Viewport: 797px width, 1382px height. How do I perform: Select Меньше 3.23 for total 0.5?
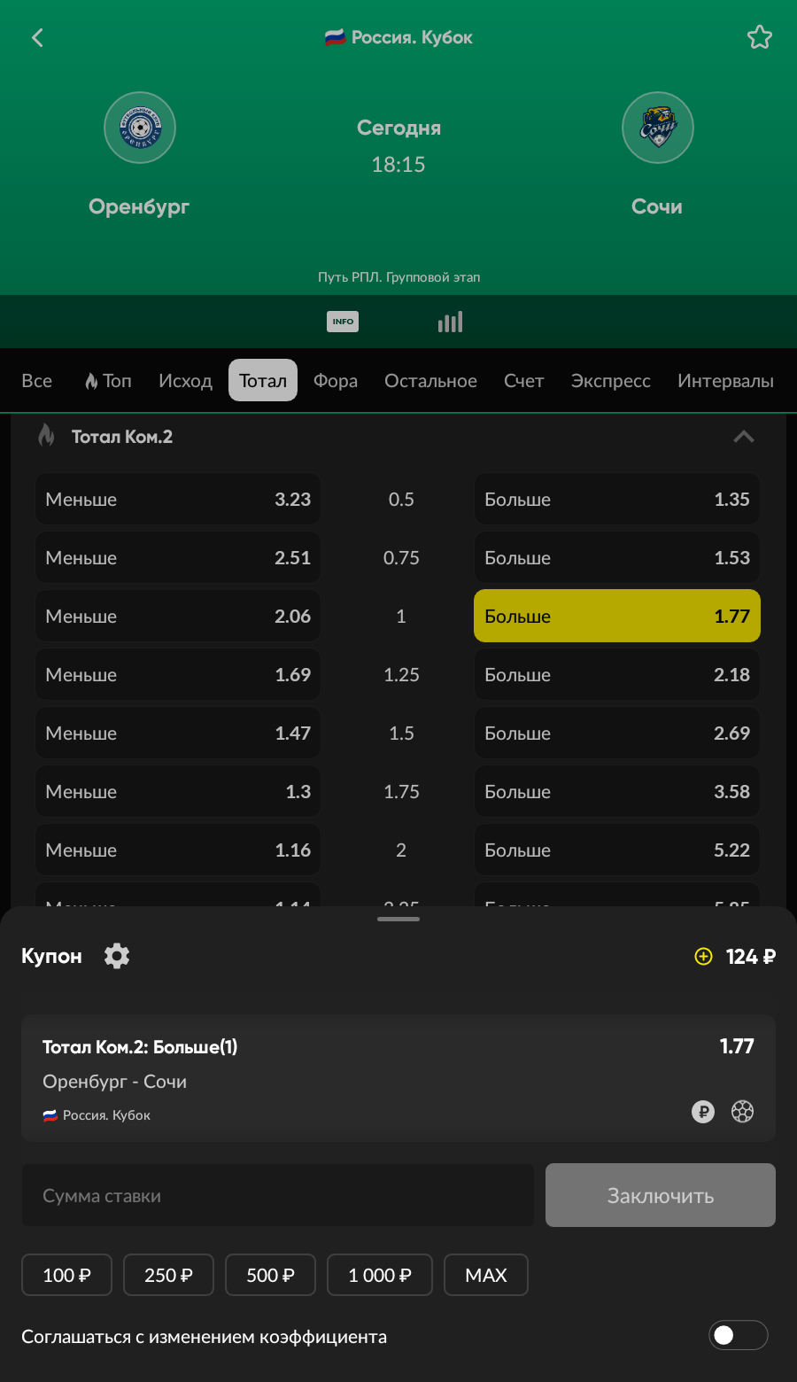[x=178, y=499]
